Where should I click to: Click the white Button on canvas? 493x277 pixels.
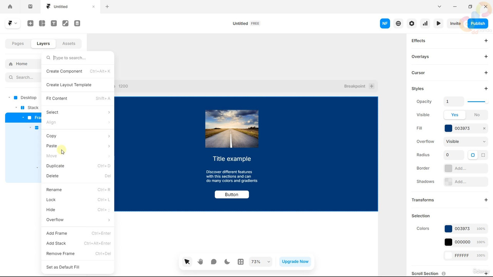232,195
